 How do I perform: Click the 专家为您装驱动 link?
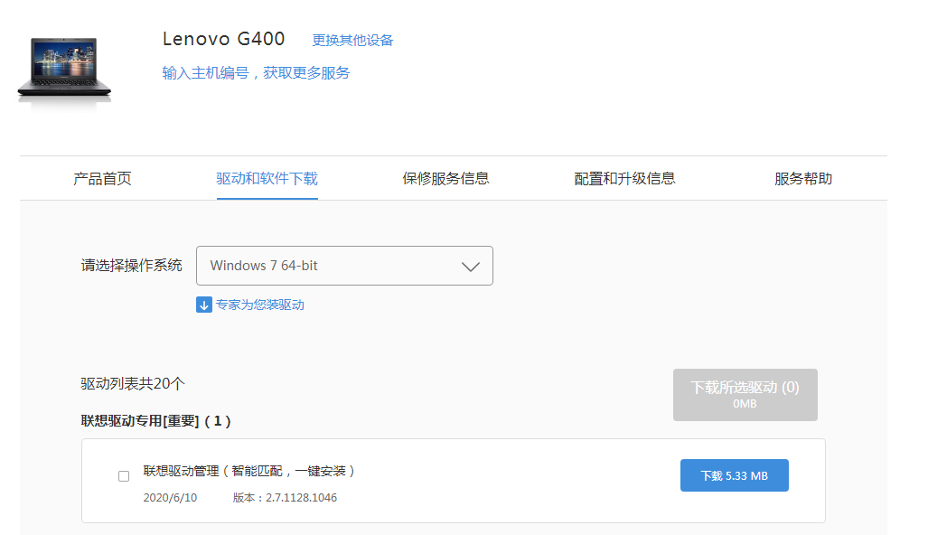pyautogui.click(x=260, y=305)
